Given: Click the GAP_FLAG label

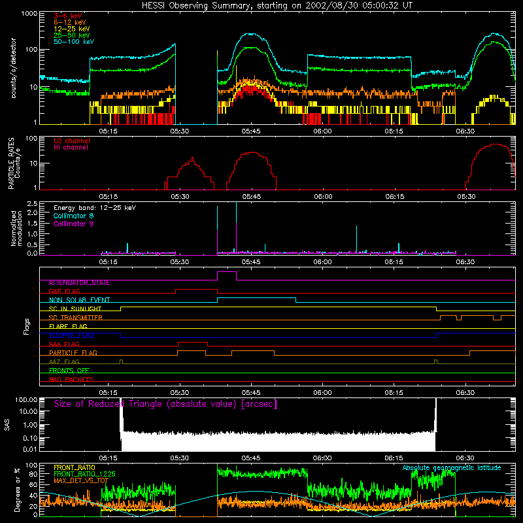Looking at the screenshot, I should [64, 291].
